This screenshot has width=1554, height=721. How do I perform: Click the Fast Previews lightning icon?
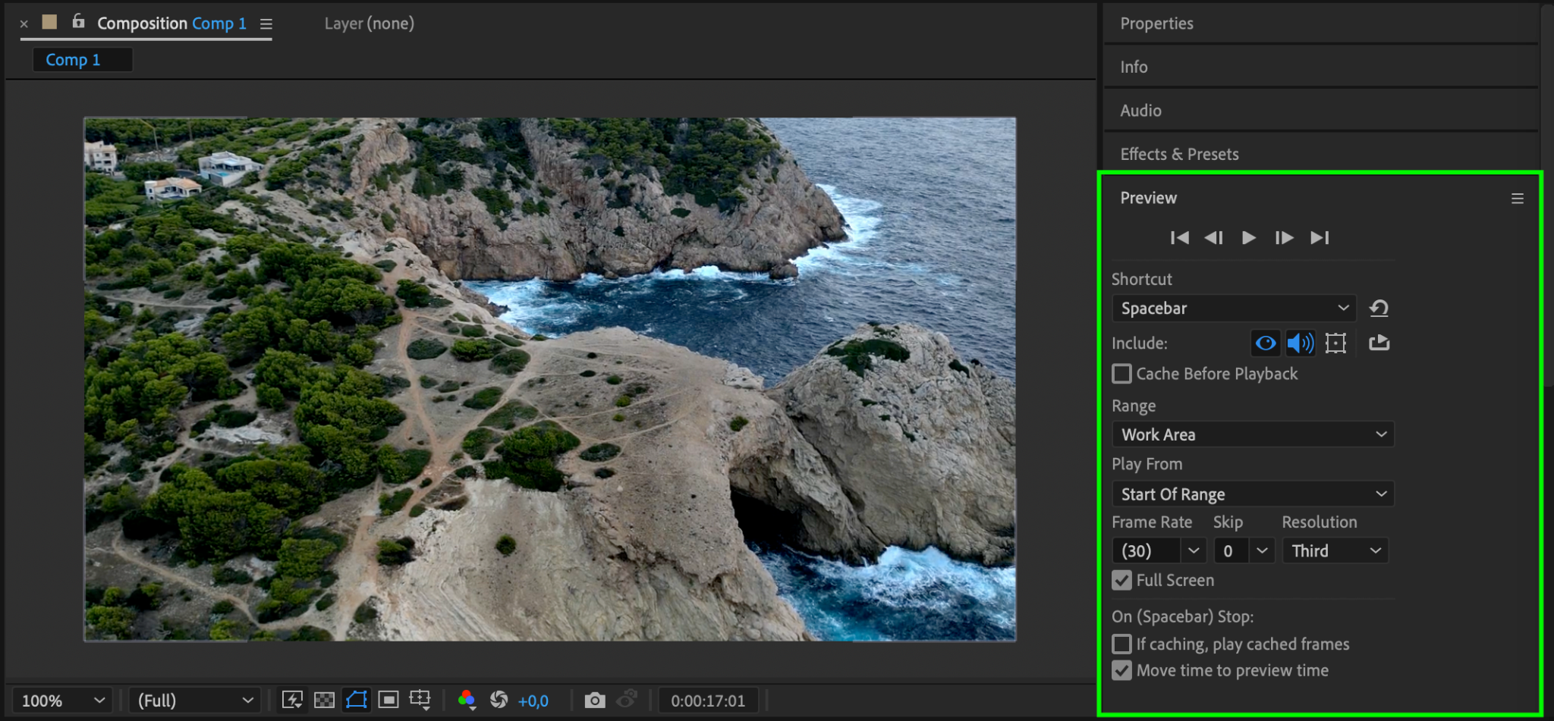[292, 700]
